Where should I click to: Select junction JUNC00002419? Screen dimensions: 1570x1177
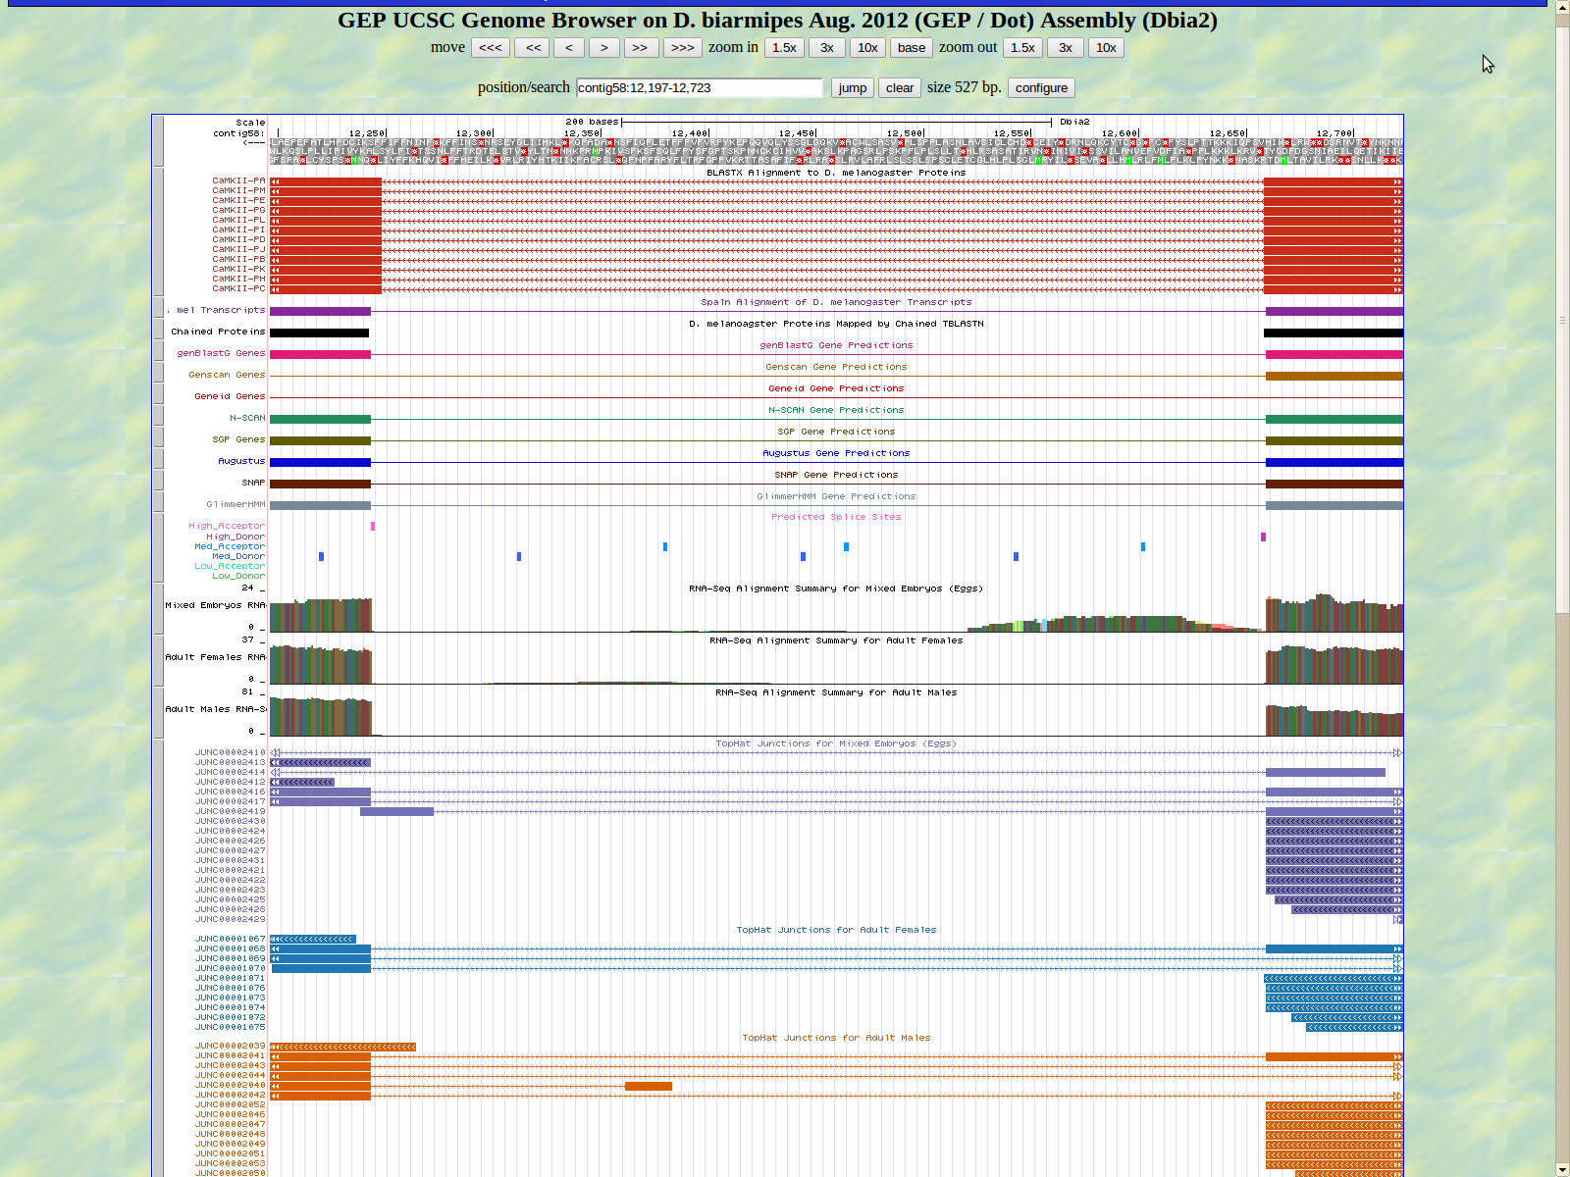(230, 811)
